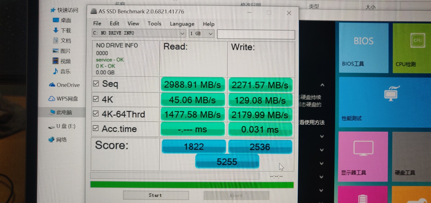The image size is (431, 203).
Task: Open the CPU检测 tile
Action: pos(412,48)
